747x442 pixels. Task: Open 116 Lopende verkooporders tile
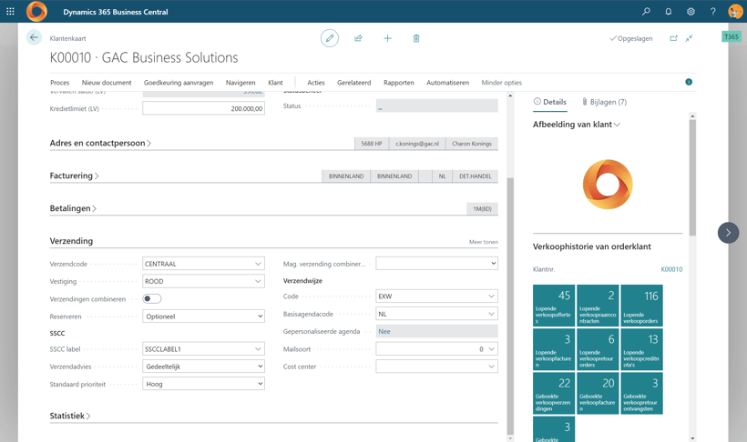click(x=641, y=306)
